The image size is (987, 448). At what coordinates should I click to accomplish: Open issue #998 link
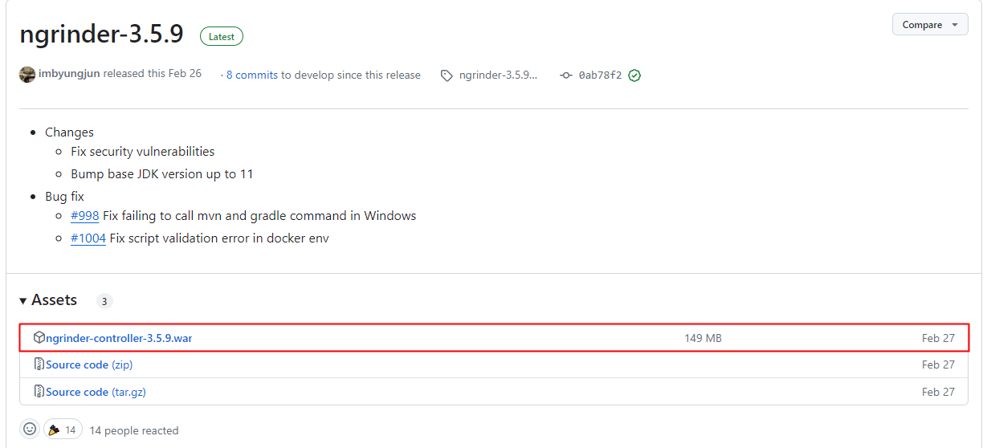coord(85,216)
